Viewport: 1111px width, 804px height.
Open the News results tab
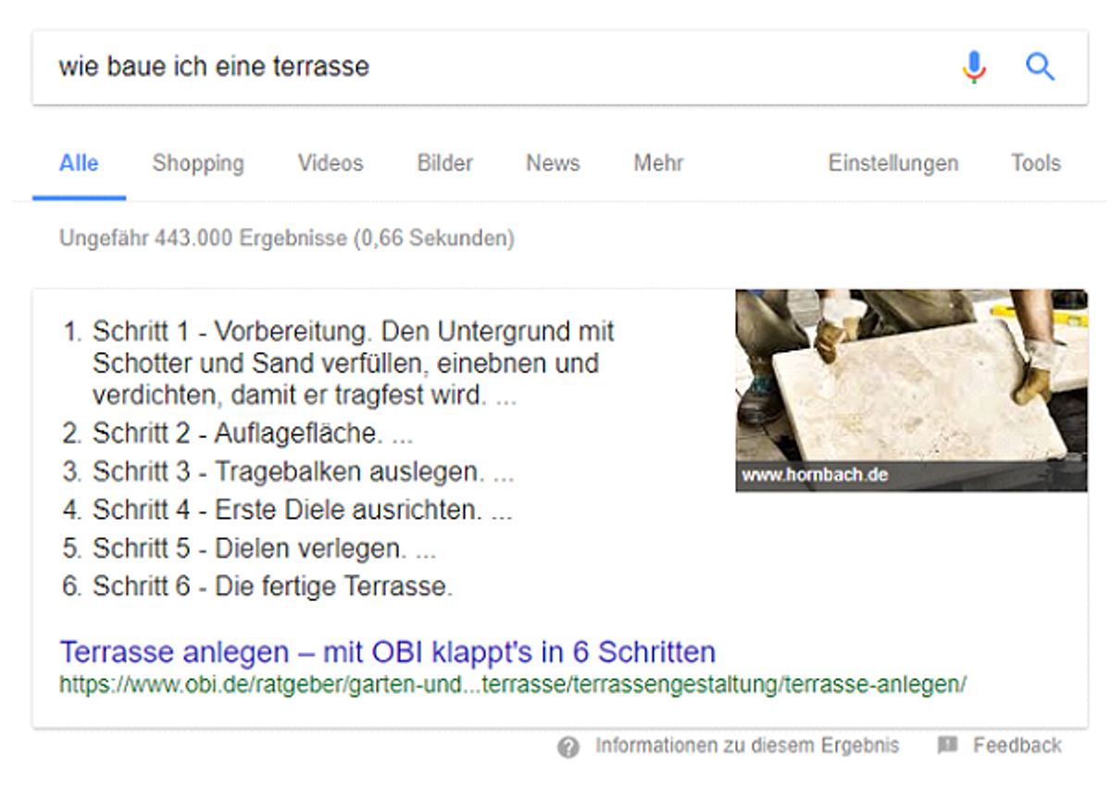553,164
